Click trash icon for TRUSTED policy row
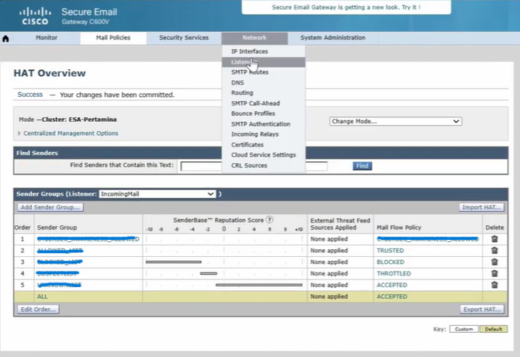520x357 pixels. tap(494, 251)
